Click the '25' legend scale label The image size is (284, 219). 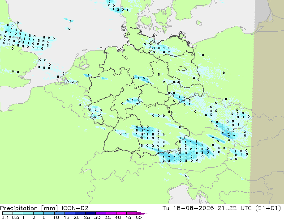[x=87, y=217]
